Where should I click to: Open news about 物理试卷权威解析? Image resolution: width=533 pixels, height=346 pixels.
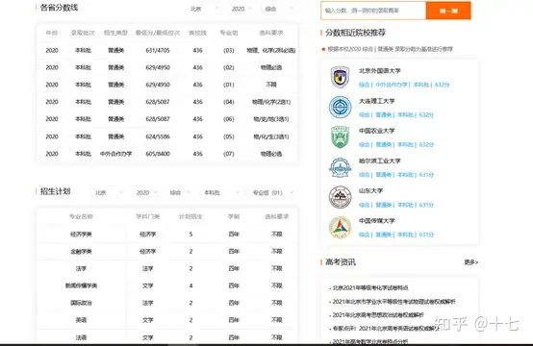pos(393,301)
